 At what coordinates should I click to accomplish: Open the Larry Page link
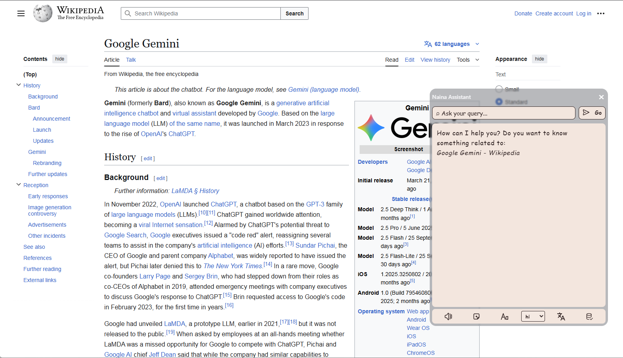(x=155, y=276)
